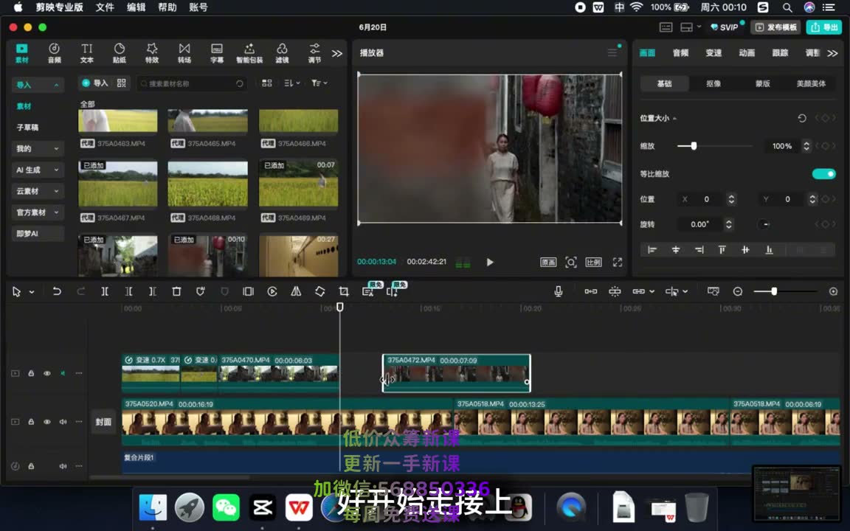Viewport: 850px width, 531px height.
Task: Lock the 375A0520 main track
Action: tap(32, 422)
